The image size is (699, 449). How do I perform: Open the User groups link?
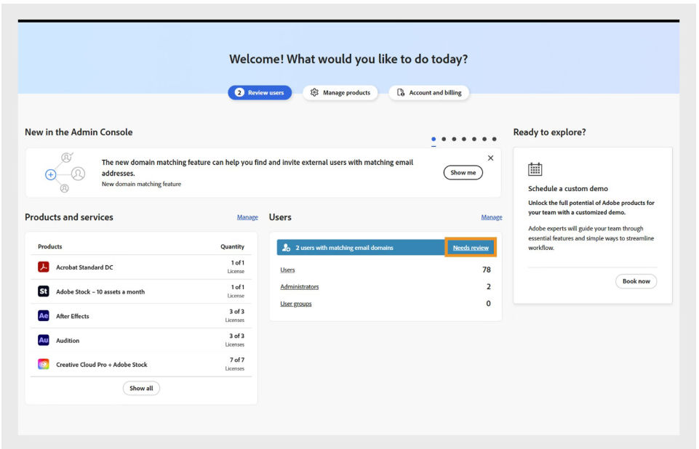(296, 304)
